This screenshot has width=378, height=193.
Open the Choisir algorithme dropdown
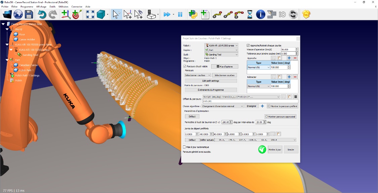click(x=223, y=106)
